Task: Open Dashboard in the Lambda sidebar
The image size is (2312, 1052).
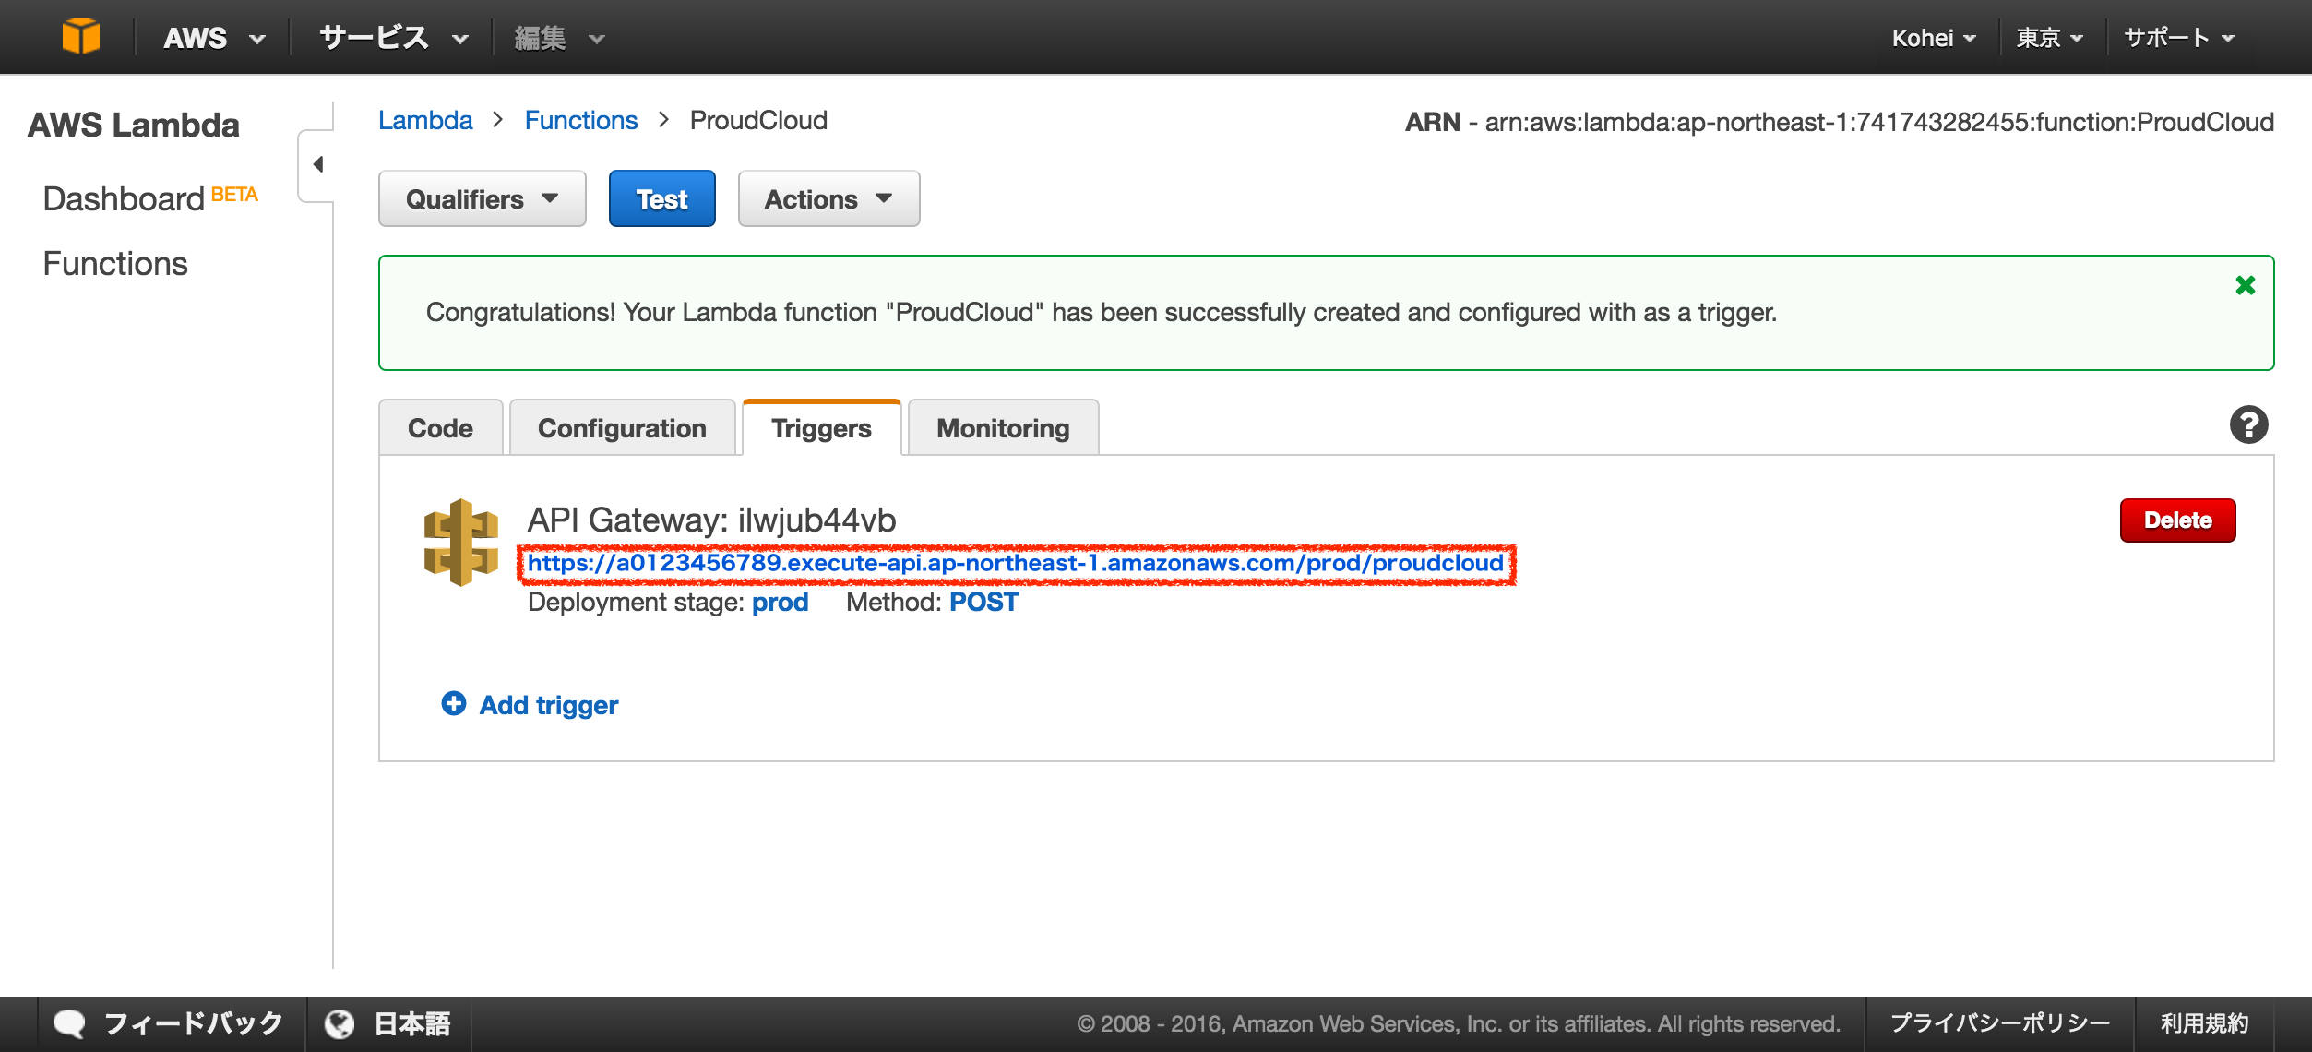Action: coord(124,199)
